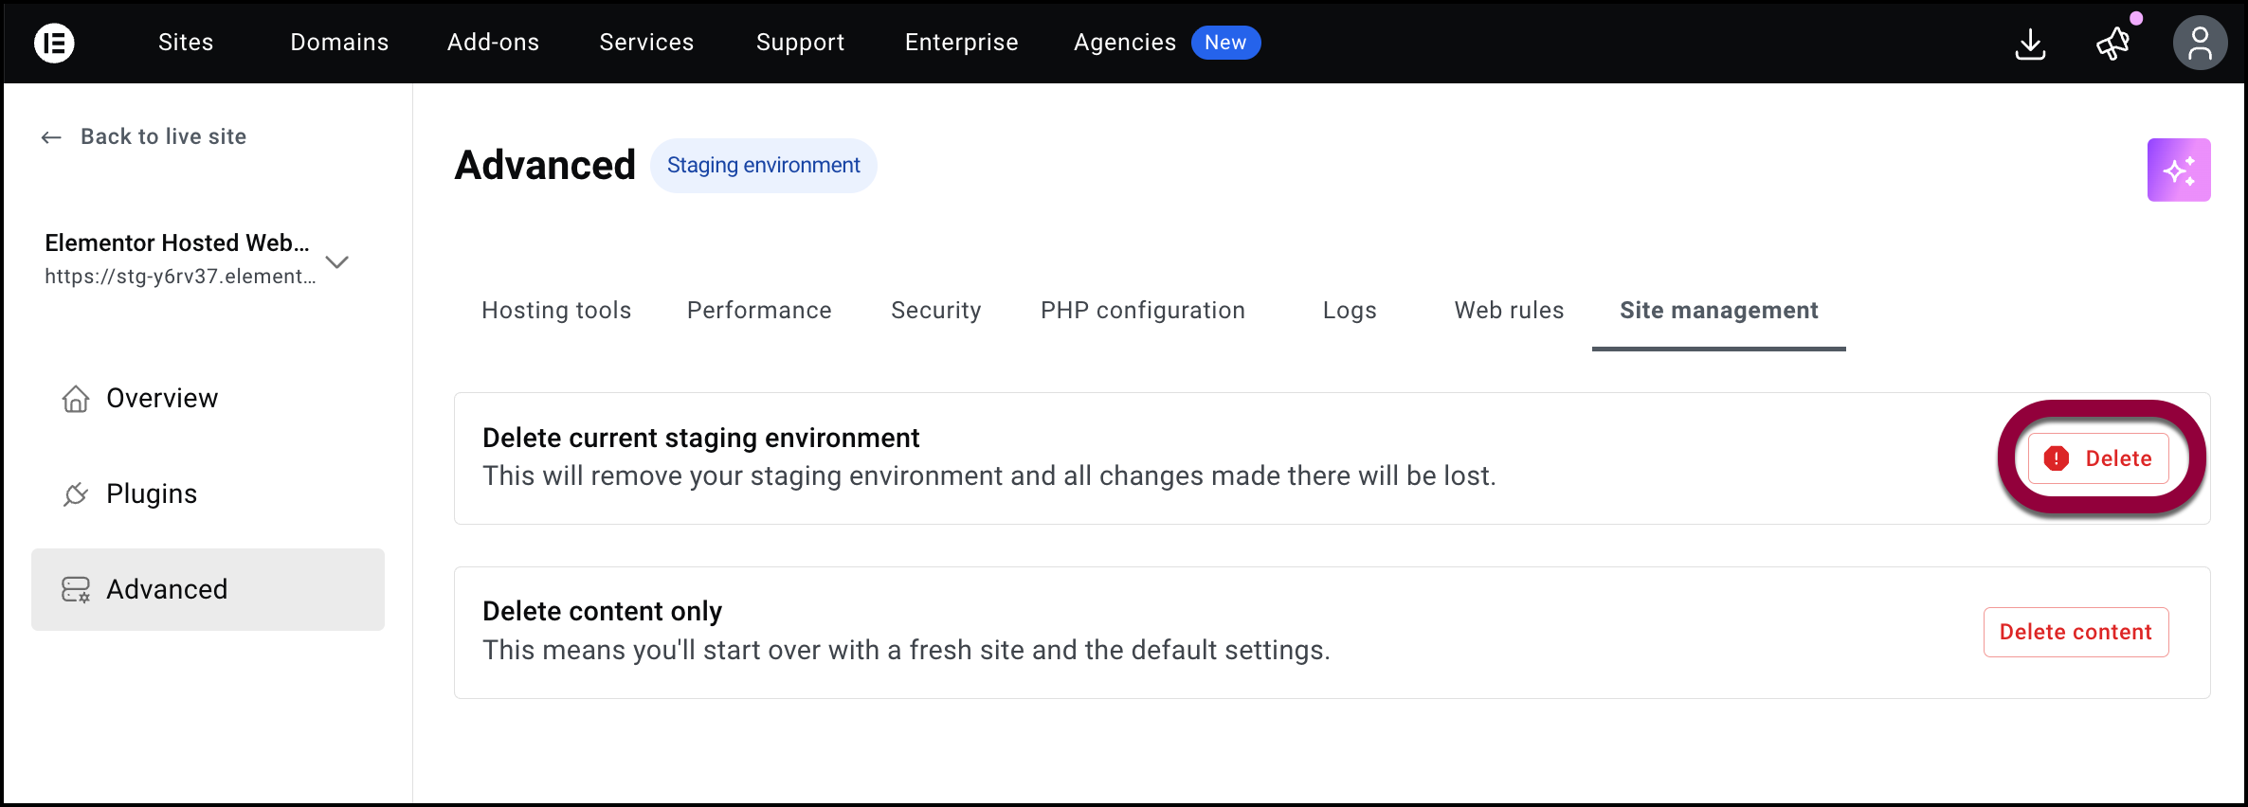Click the purple AI sparkle button
The height and width of the screenshot is (807, 2248).
(x=2178, y=170)
